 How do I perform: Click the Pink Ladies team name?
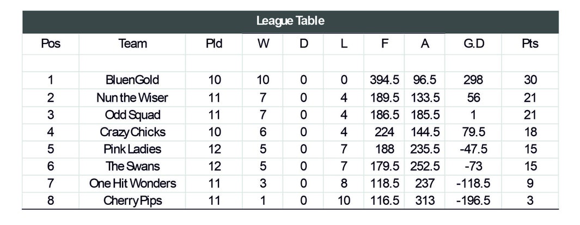tap(132, 149)
